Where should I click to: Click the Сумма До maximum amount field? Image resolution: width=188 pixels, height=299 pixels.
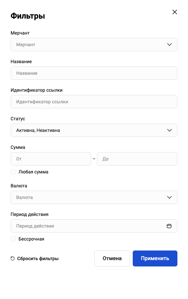tap(137, 159)
